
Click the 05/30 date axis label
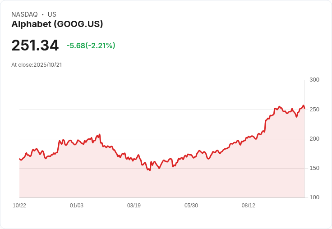click(191, 206)
